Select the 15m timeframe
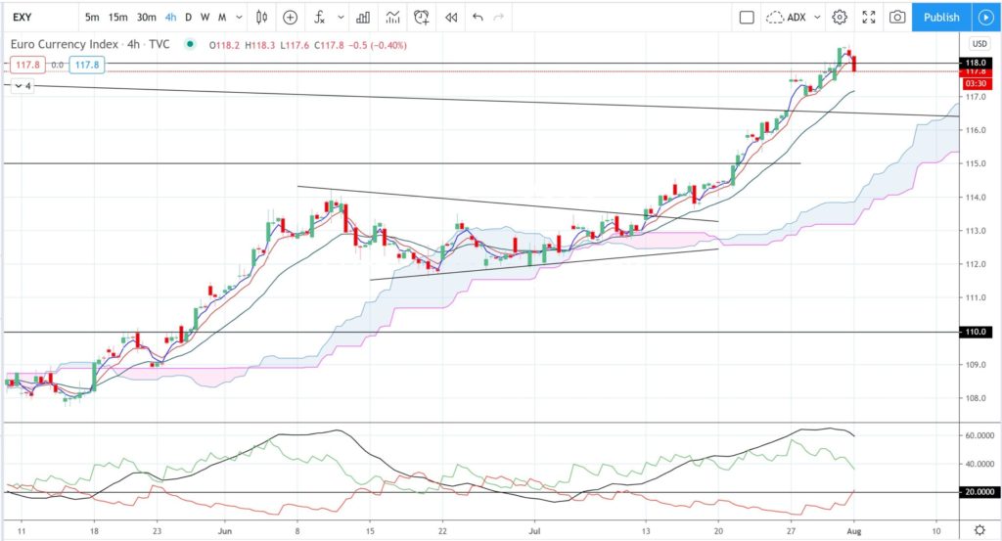This screenshot has height=541, width=1002. click(117, 18)
